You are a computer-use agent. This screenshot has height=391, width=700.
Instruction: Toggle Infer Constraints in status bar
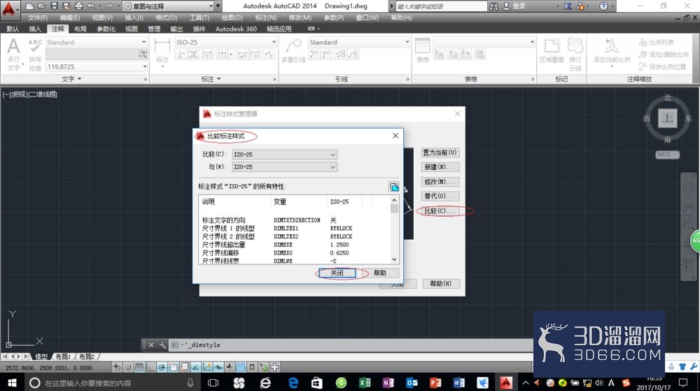pyautogui.click(x=116, y=367)
